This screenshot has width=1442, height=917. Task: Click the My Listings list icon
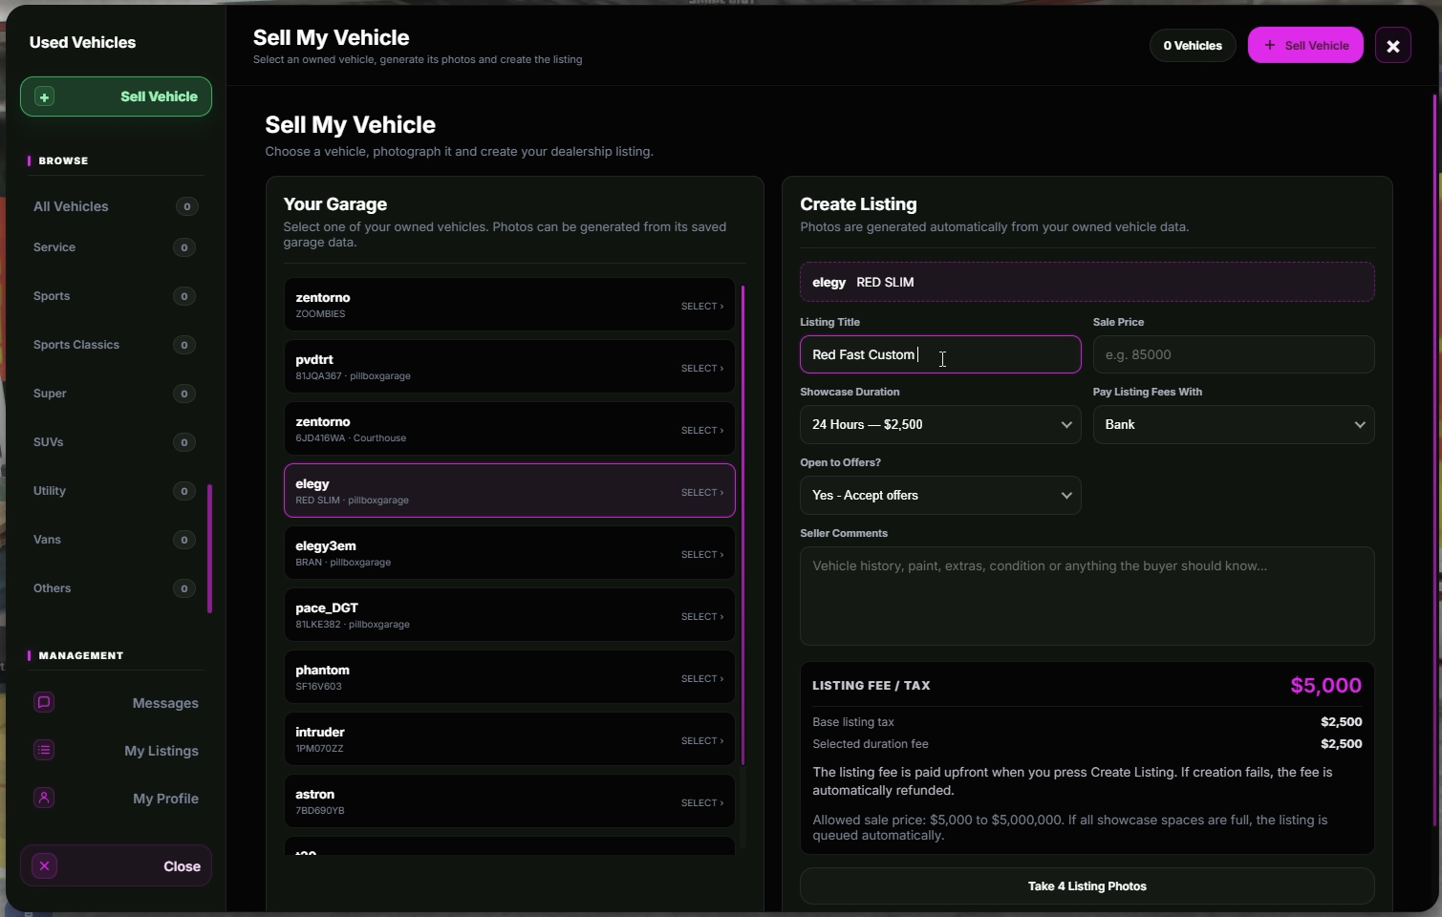tap(44, 750)
